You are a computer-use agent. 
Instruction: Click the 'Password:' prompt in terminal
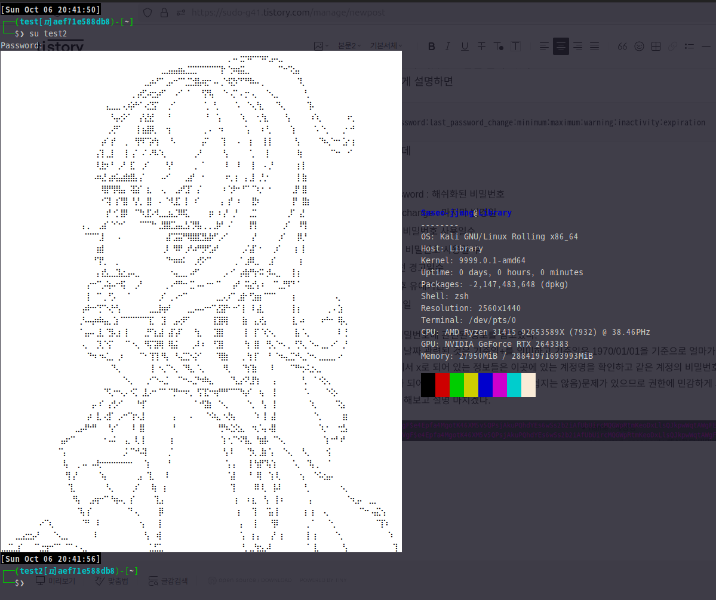[21, 45]
